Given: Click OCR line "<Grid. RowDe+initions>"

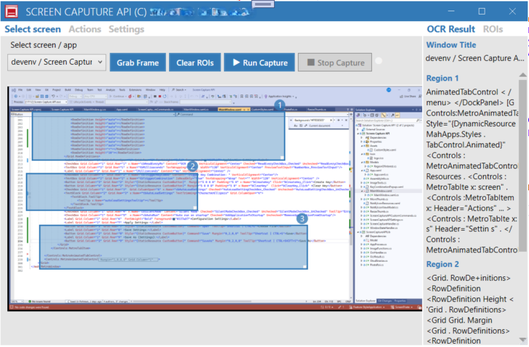Looking at the screenshot, I should pyautogui.click(x=469, y=278).
